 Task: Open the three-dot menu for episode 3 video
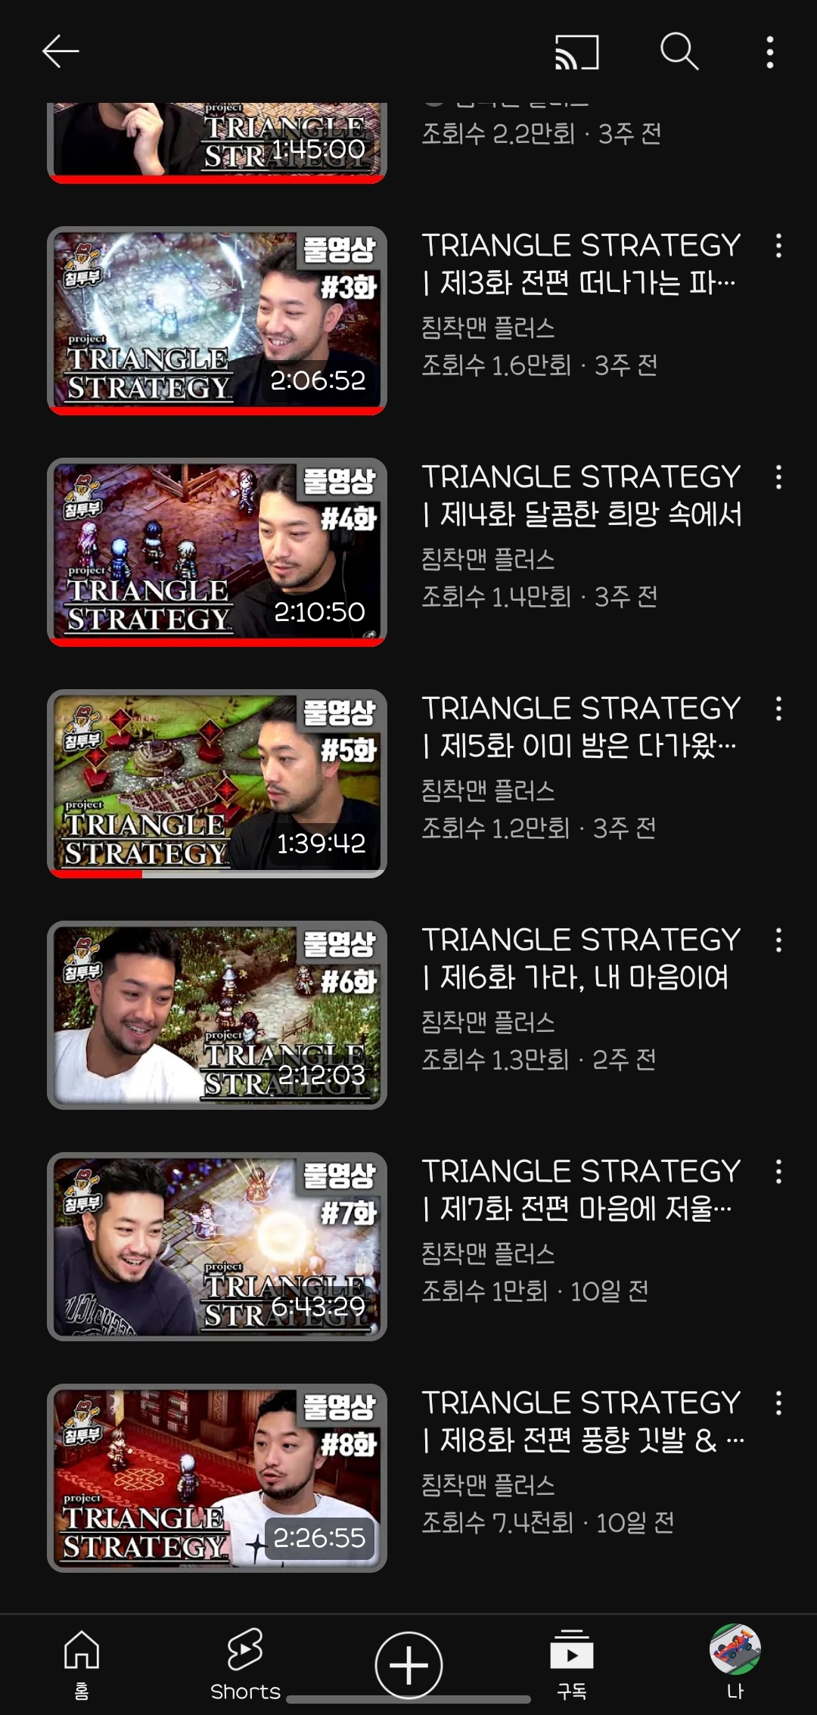pyautogui.click(x=778, y=246)
